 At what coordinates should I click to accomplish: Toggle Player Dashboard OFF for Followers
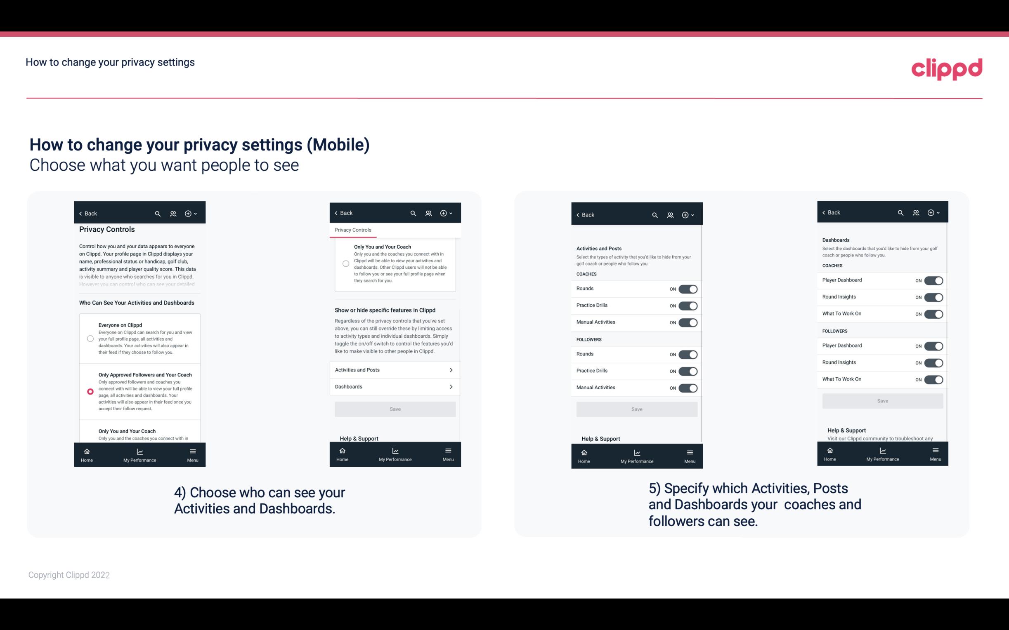pyautogui.click(x=933, y=346)
